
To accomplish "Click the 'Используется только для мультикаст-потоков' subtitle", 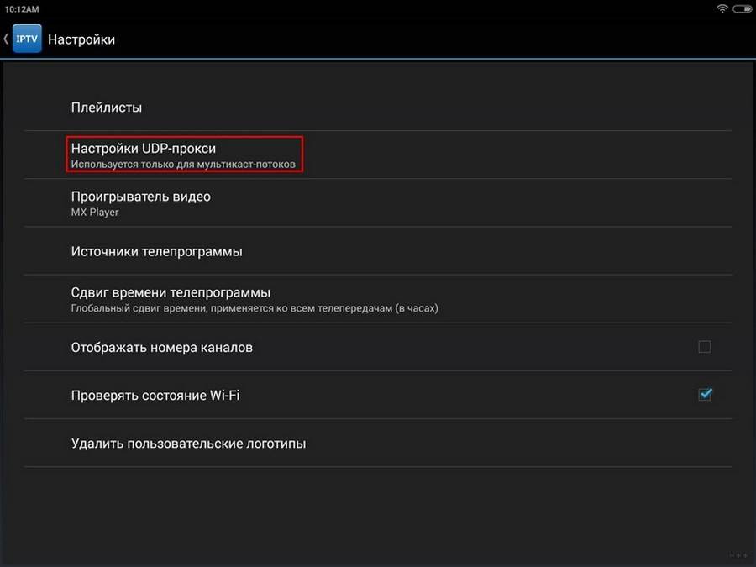I will [183, 165].
